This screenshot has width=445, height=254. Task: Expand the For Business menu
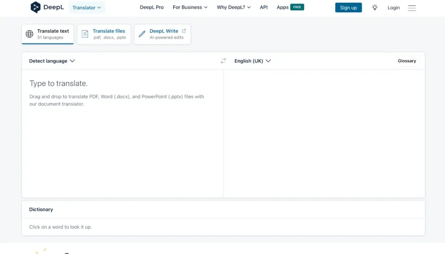pos(190,7)
